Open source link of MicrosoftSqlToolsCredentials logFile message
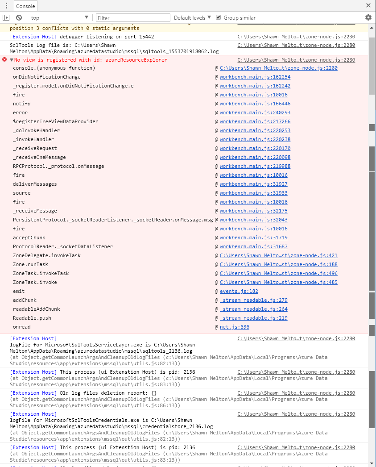 (296, 414)
